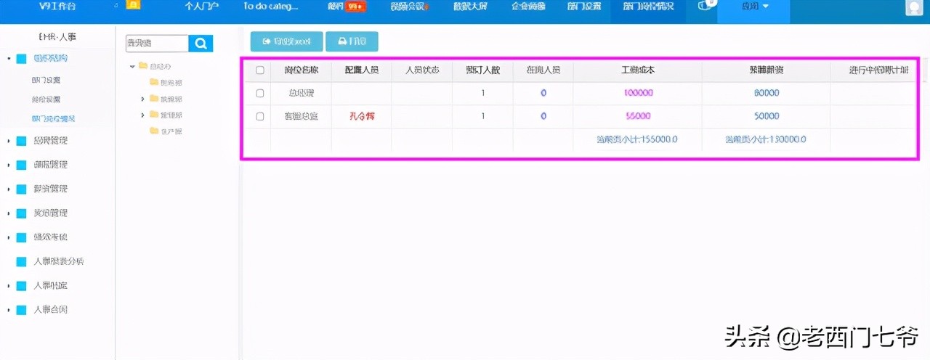Open 岗位设置 in the left sidebar

pos(46,99)
